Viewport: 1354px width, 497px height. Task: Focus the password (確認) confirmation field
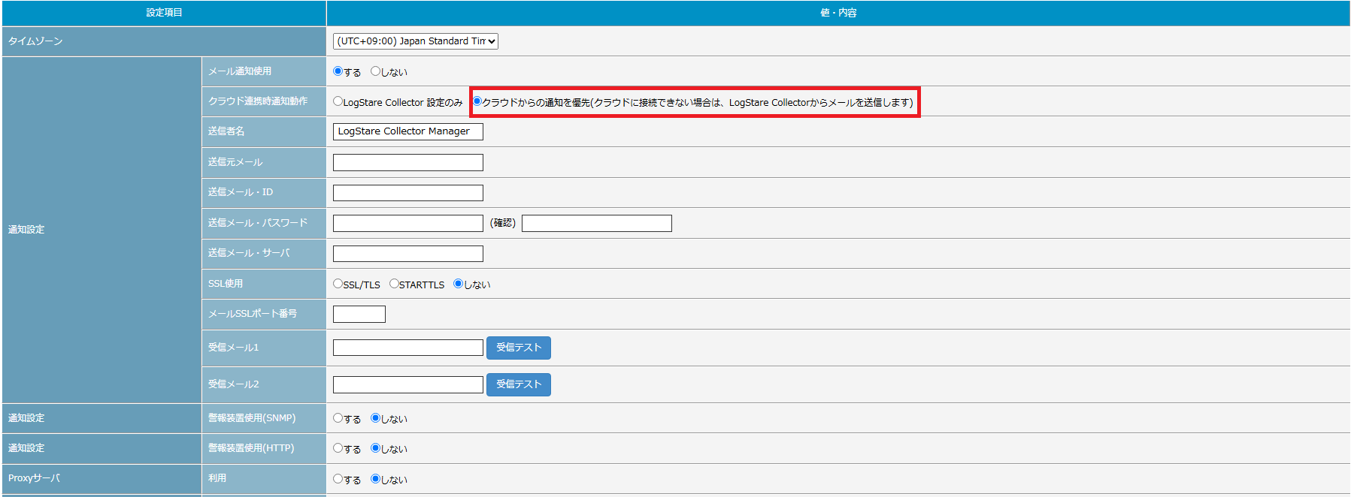597,223
